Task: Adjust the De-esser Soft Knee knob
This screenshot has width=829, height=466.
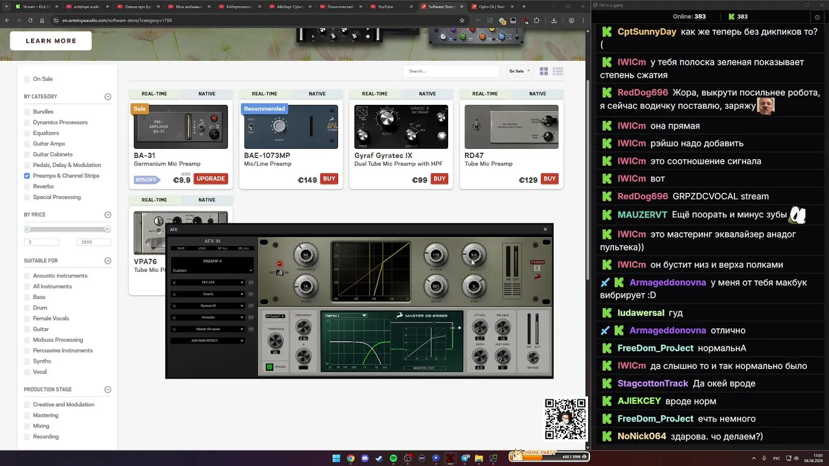Action: tap(503, 356)
